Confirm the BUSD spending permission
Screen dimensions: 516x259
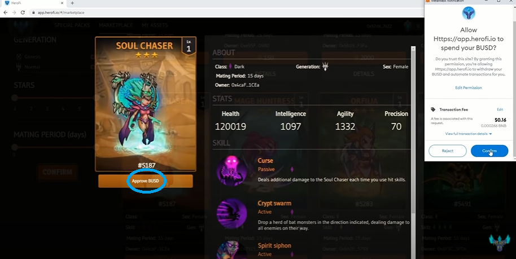coord(489,151)
